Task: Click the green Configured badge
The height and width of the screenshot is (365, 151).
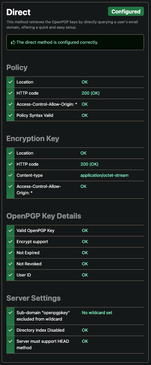Action: pos(126,11)
